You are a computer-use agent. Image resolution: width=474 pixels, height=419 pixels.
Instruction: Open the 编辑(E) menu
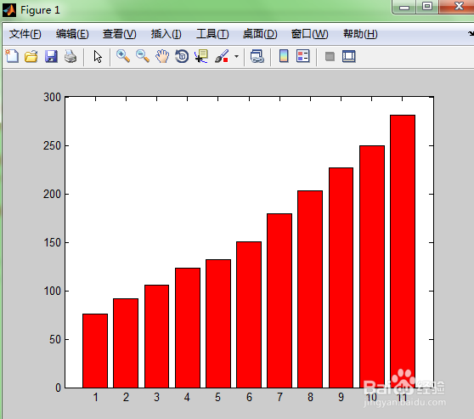click(x=72, y=34)
